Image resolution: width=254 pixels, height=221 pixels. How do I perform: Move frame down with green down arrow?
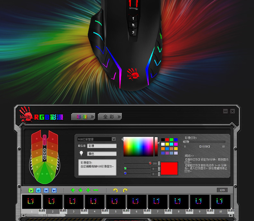[80, 190]
